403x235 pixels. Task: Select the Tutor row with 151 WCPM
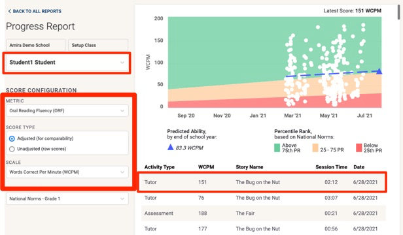tap(264, 182)
